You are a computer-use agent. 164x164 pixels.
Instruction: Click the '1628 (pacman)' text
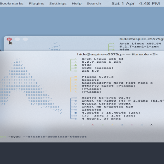98,68
